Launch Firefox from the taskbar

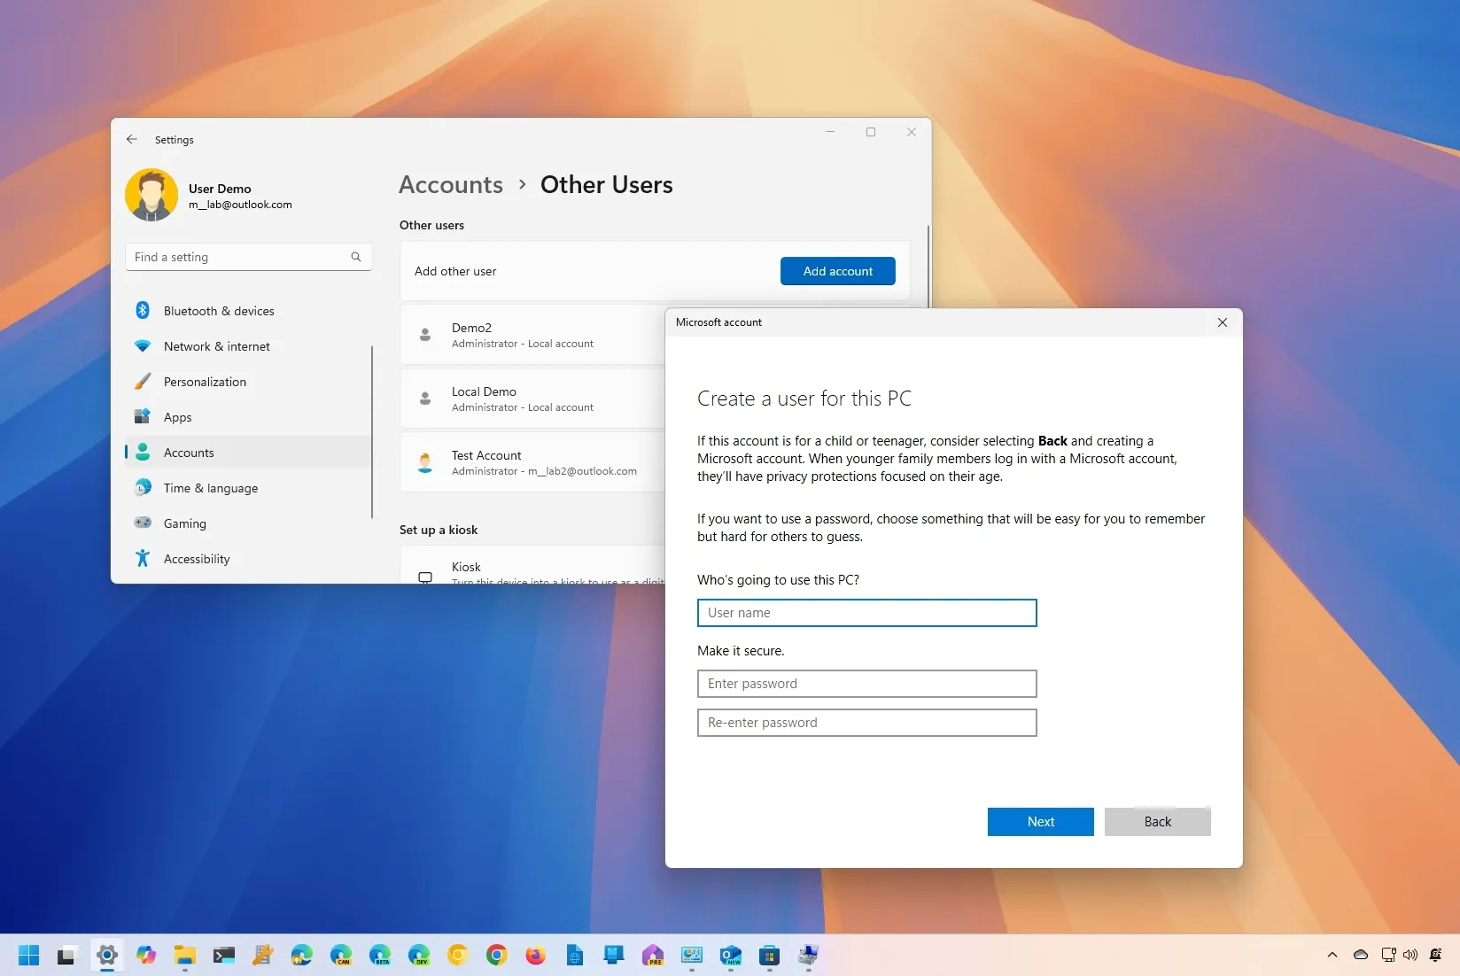(x=535, y=957)
